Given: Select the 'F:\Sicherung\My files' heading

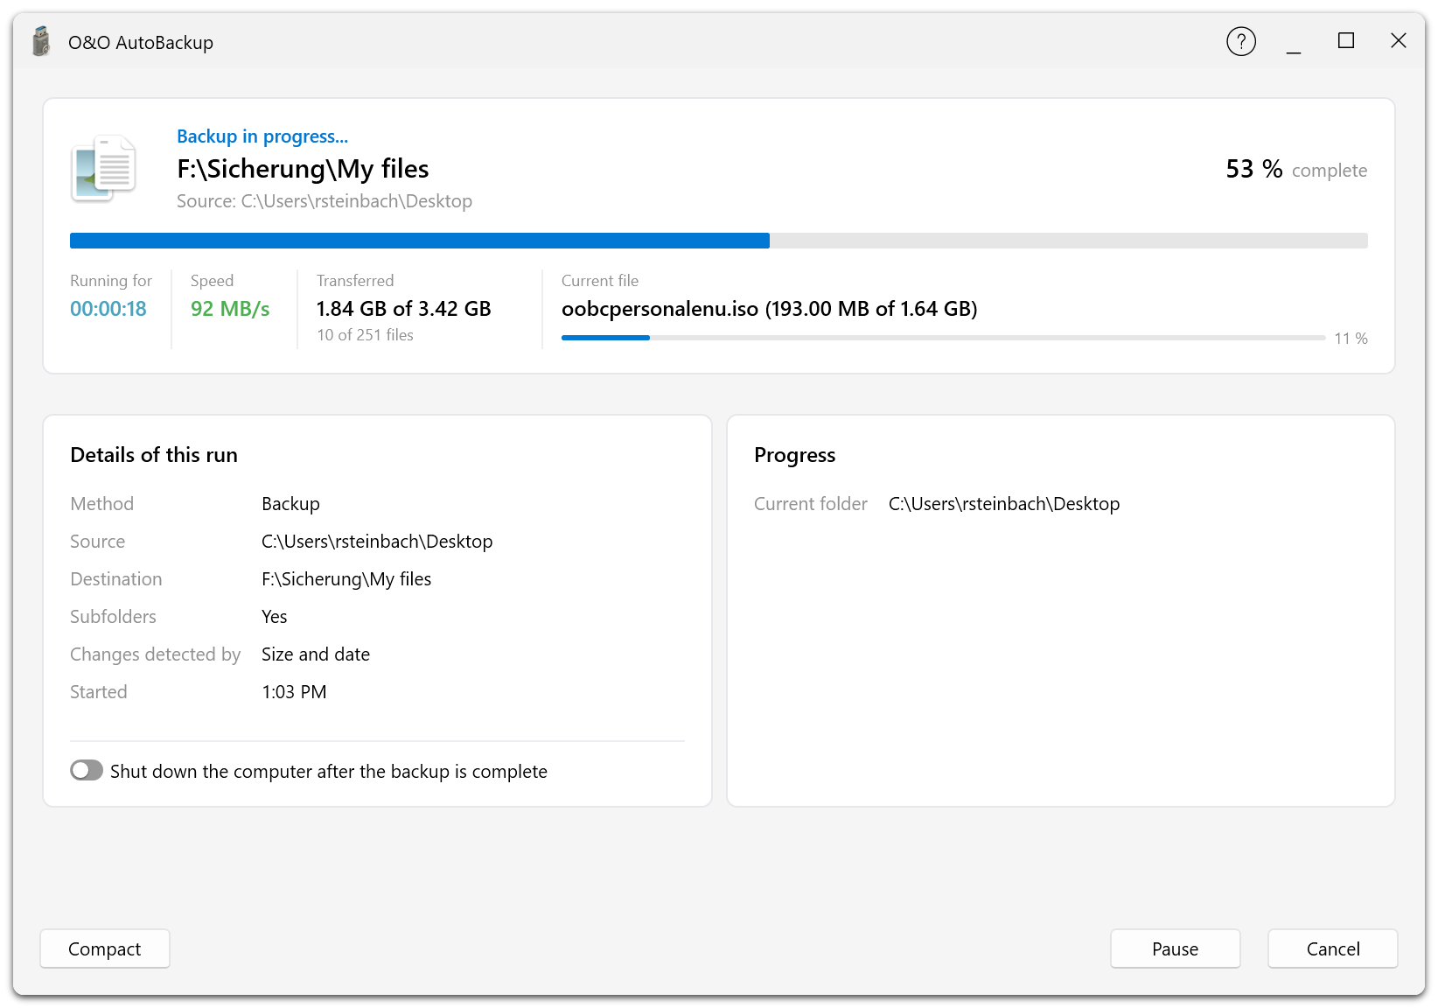Looking at the screenshot, I should tap(303, 169).
